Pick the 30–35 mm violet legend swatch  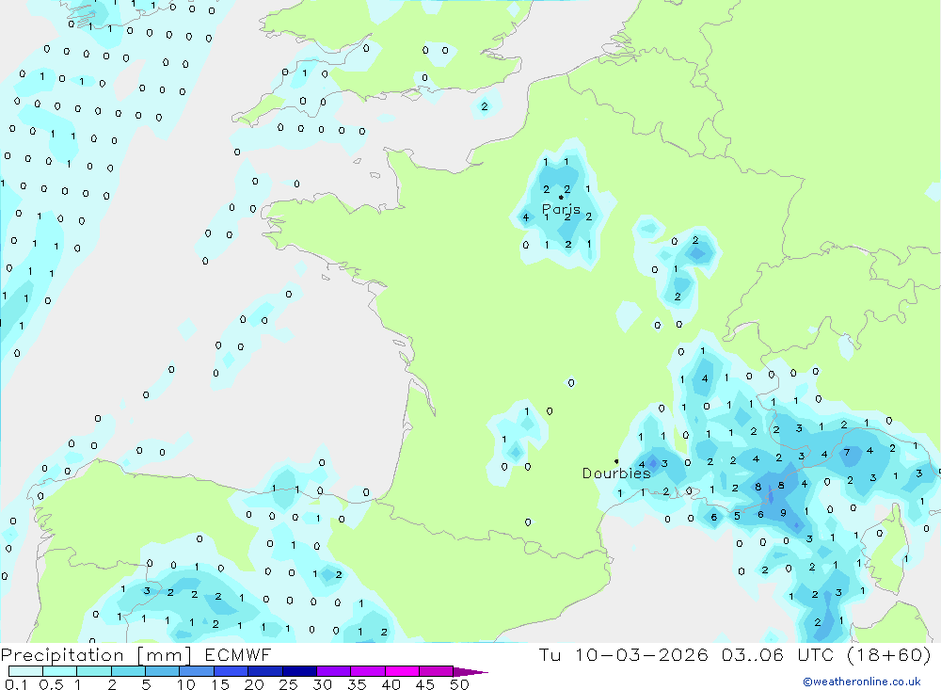click(334, 671)
